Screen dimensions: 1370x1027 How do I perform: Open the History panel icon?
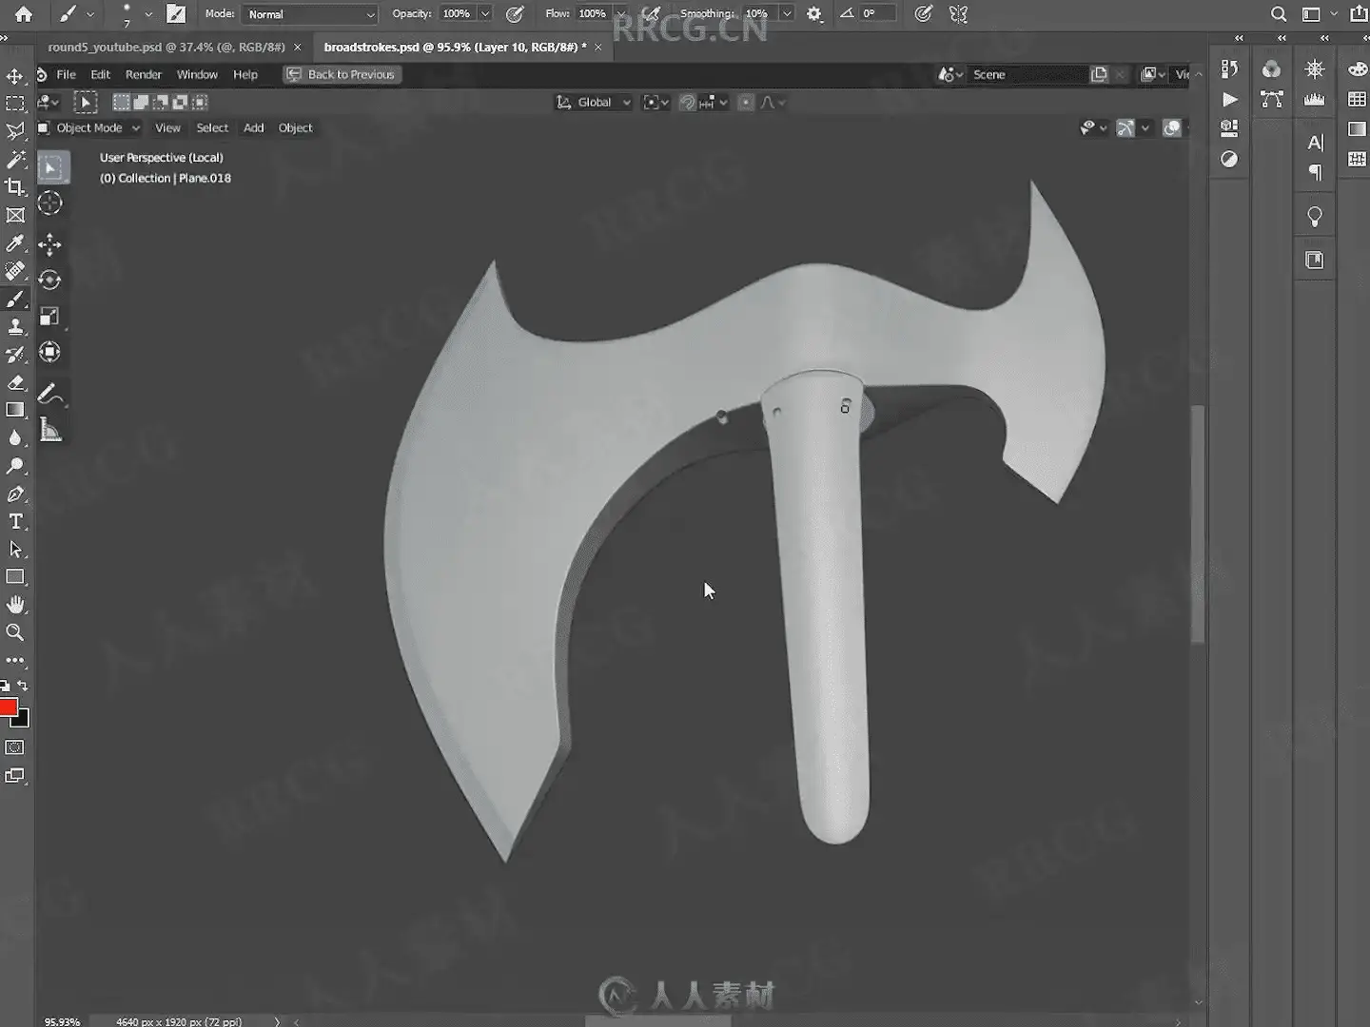point(1229,68)
